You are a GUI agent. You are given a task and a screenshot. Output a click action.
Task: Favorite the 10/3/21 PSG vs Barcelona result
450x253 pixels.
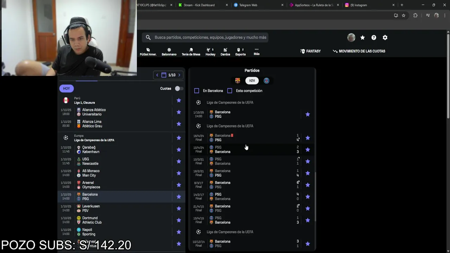(x=308, y=161)
